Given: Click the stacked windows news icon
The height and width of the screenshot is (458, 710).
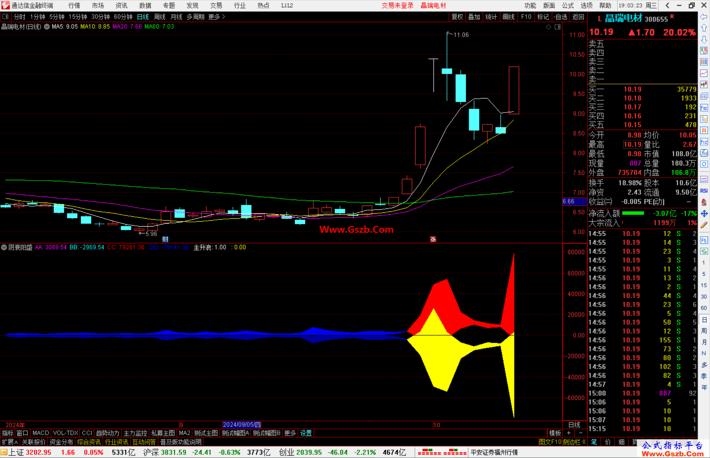Looking at the screenshot, I should pyautogui.click(x=704, y=96).
